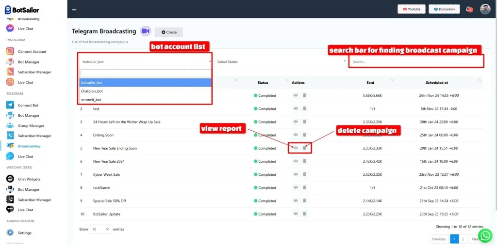
Task: Open Messenger Live Chat in sidebar
Action: [x=25, y=29]
